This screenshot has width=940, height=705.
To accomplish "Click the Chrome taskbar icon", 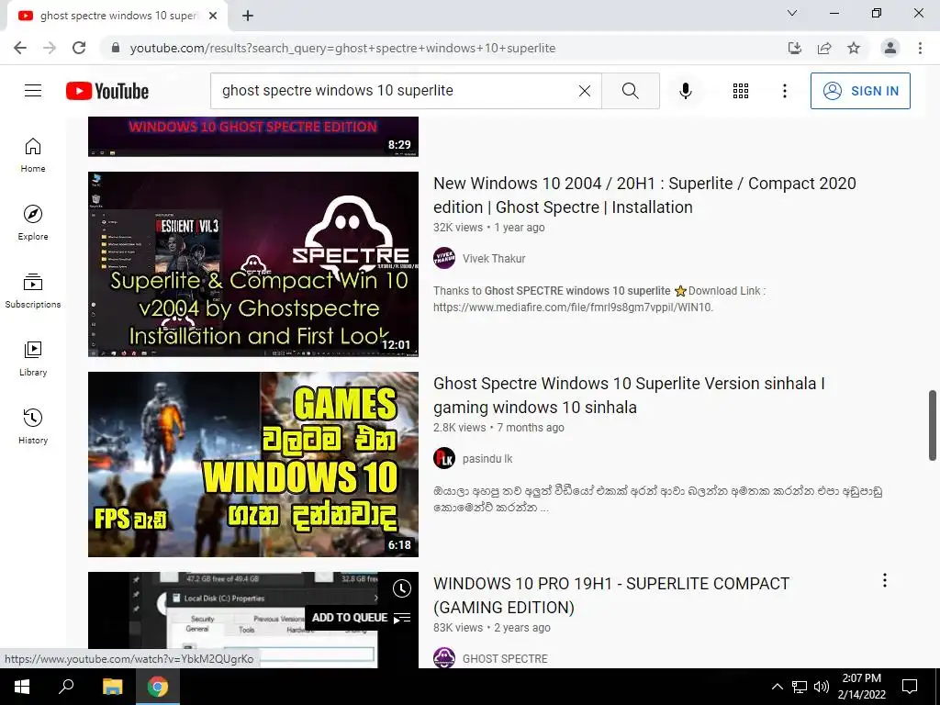I will click(x=158, y=687).
